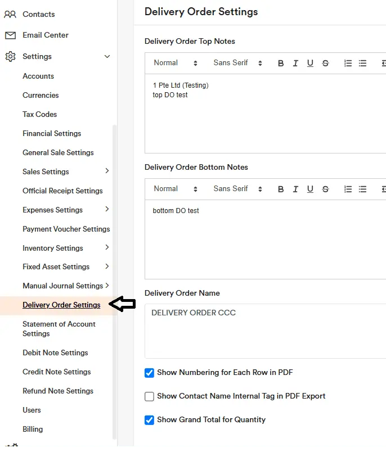Expand Expenses Settings submenu arrow
386x452 pixels.
107,209
